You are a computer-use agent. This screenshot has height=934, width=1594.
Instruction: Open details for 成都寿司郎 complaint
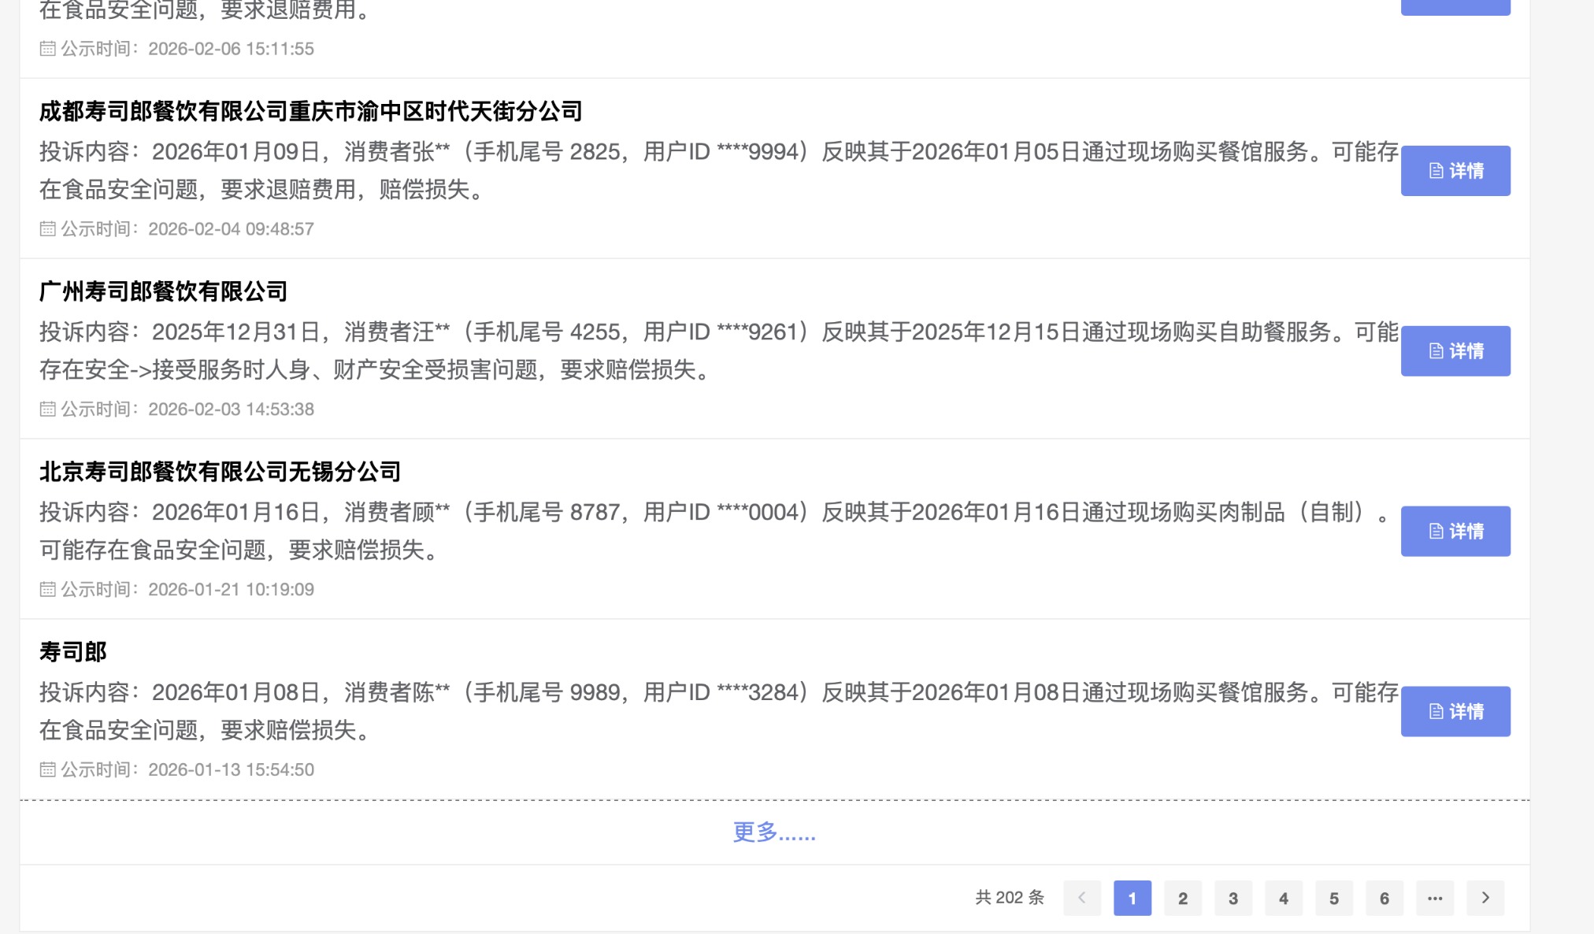[1455, 171]
